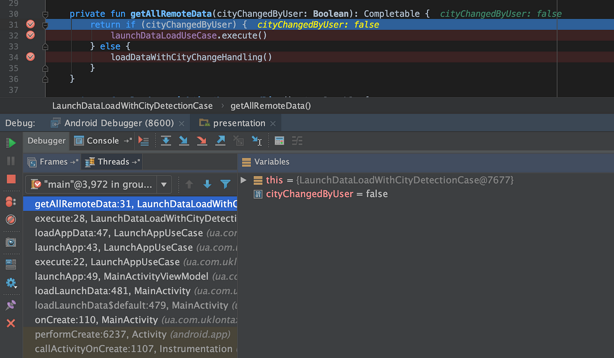Click the pin tab icon
This screenshot has width=614, height=358.
click(11, 305)
